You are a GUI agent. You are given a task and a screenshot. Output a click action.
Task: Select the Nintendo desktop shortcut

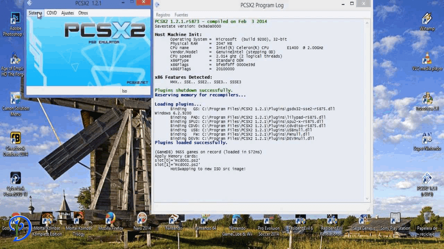tap(174, 222)
